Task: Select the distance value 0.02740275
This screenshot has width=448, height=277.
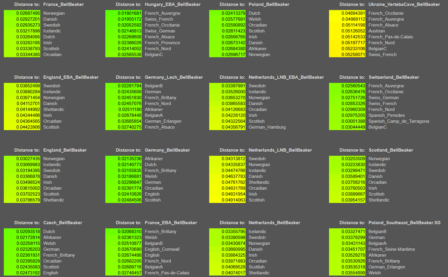Action: tap(130, 127)
